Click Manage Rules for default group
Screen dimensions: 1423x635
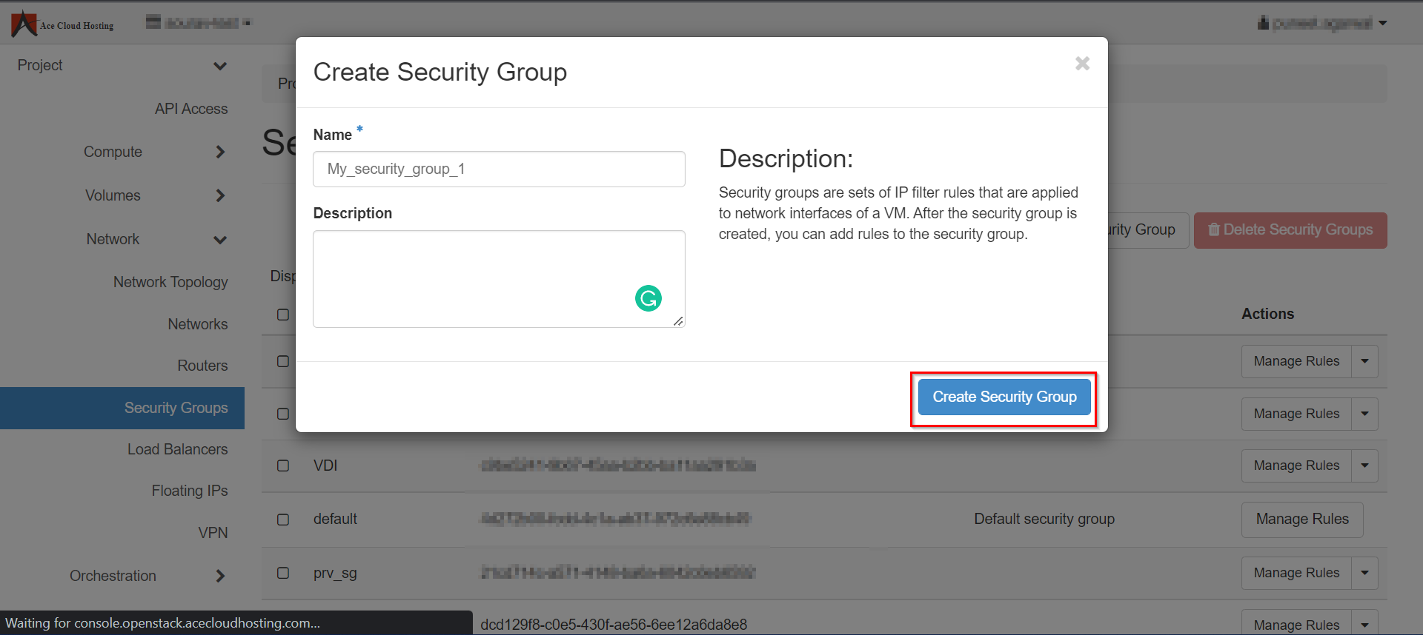[x=1301, y=520]
